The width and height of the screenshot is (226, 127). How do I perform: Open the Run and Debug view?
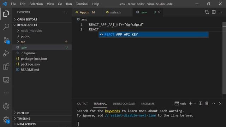[x=6, y=53]
